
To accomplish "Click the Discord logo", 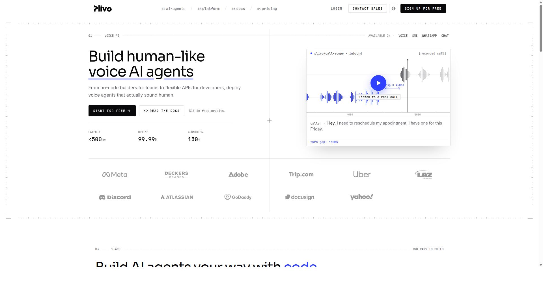I will 115,197.
